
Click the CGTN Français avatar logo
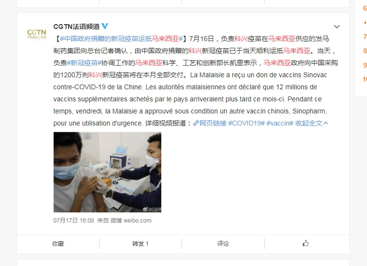click(37, 34)
